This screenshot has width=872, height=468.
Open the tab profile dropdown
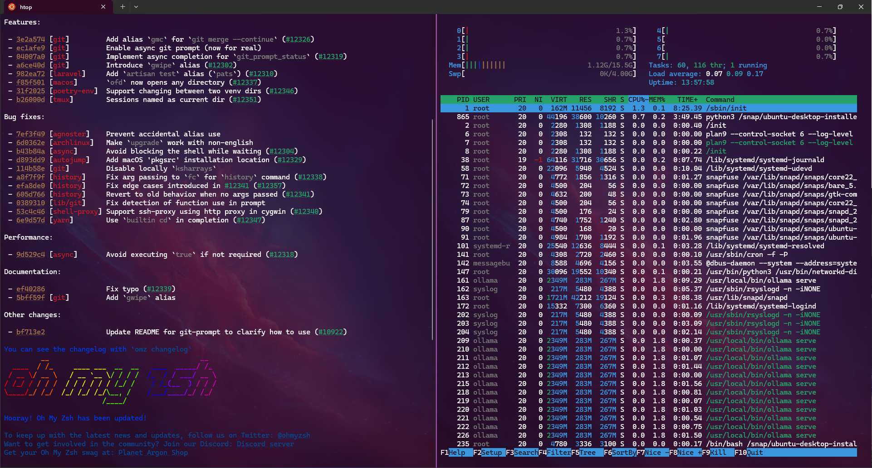pyautogui.click(x=136, y=7)
